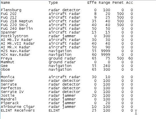Click the Airbourne Cigar name

point(18,107)
